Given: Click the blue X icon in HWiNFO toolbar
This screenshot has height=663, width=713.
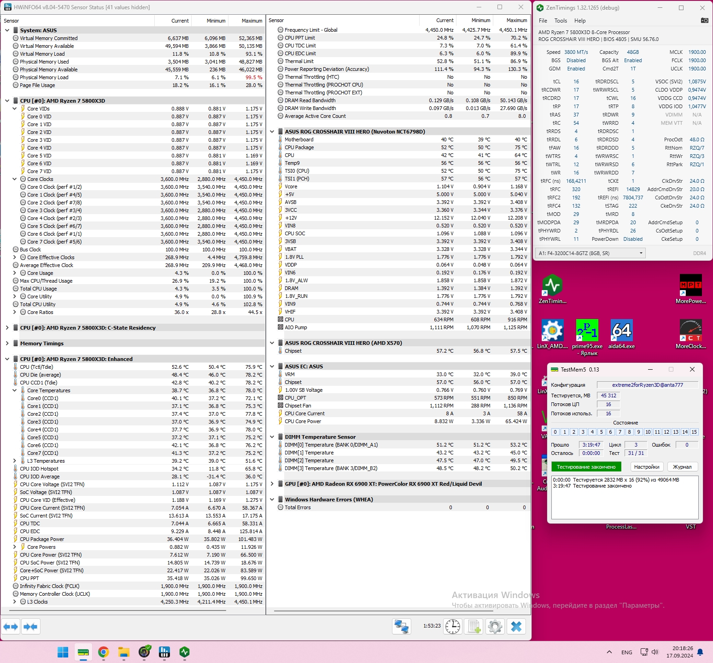Looking at the screenshot, I should point(516,627).
